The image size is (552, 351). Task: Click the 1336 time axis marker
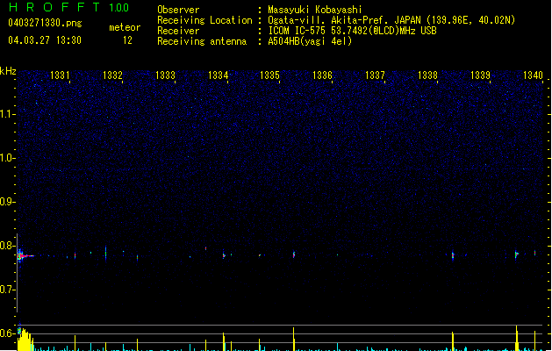pyautogui.click(x=322, y=75)
